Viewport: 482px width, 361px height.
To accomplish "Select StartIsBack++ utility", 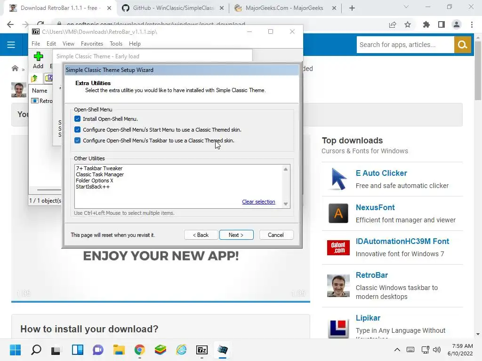I will tap(93, 187).
